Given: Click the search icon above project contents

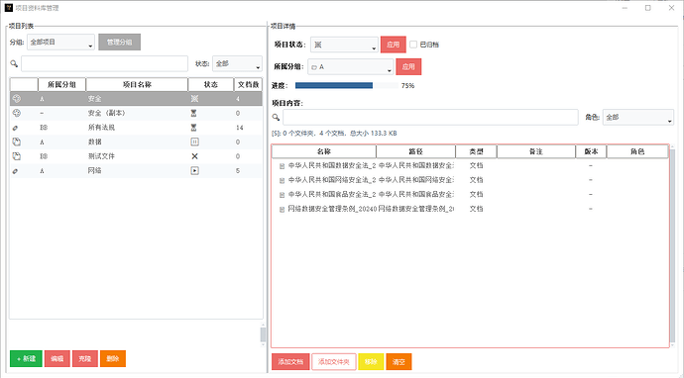Looking at the screenshot, I should 276,117.
